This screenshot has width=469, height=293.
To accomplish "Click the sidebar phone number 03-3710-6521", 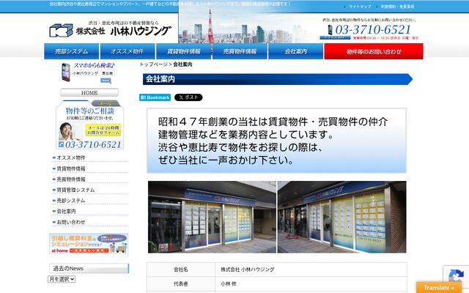I will click(93, 145).
